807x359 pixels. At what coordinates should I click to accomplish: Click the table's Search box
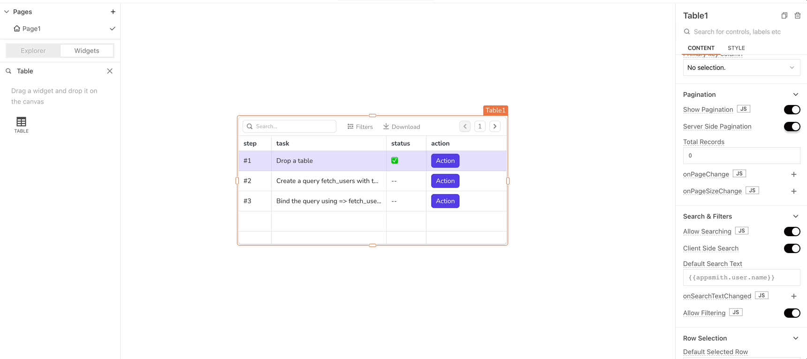[289, 127]
